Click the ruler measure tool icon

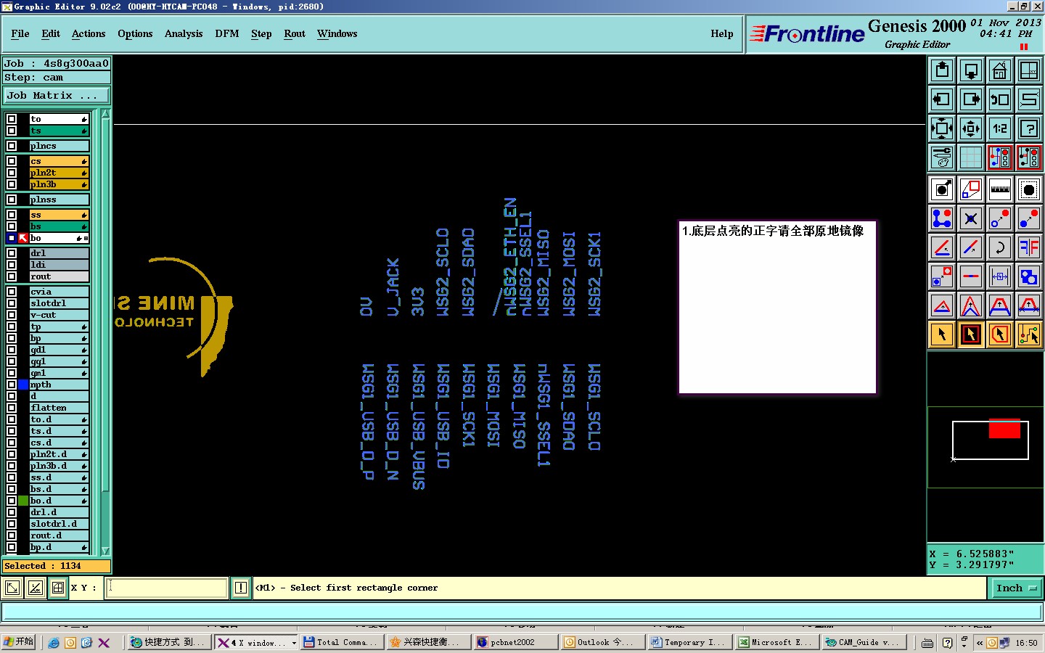pos(1000,189)
